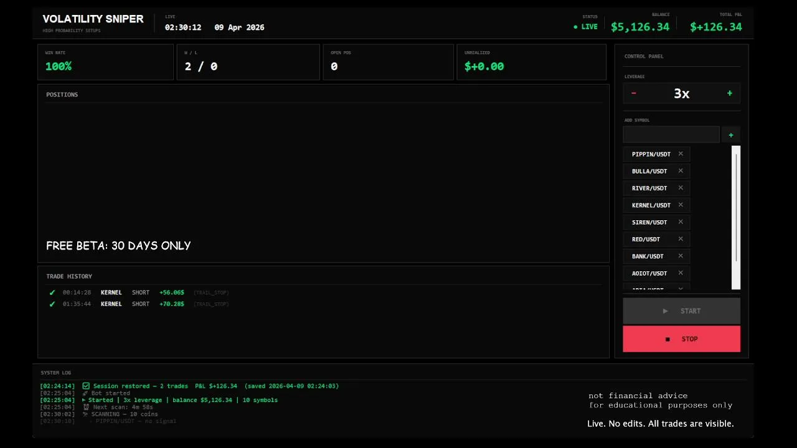Click the green LIVE status indicator
Viewport: 797px width, 448px height.
click(x=585, y=27)
